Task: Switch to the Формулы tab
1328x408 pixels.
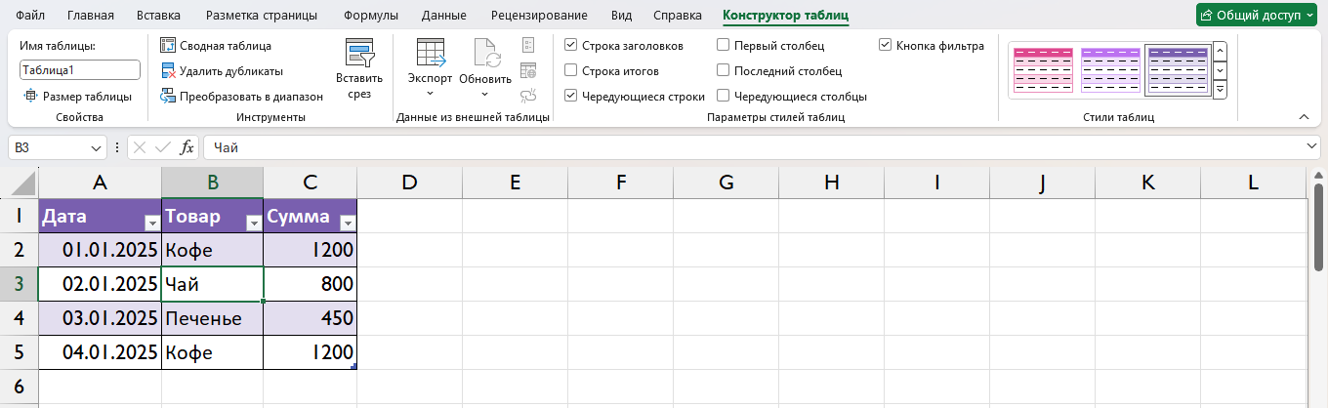Action: 371,16
